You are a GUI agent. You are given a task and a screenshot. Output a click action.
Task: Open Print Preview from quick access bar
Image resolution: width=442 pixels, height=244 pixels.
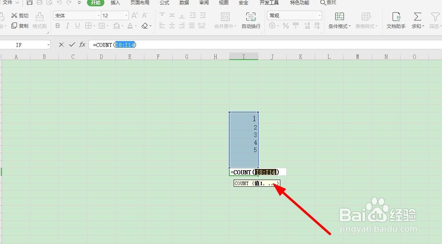49,2
